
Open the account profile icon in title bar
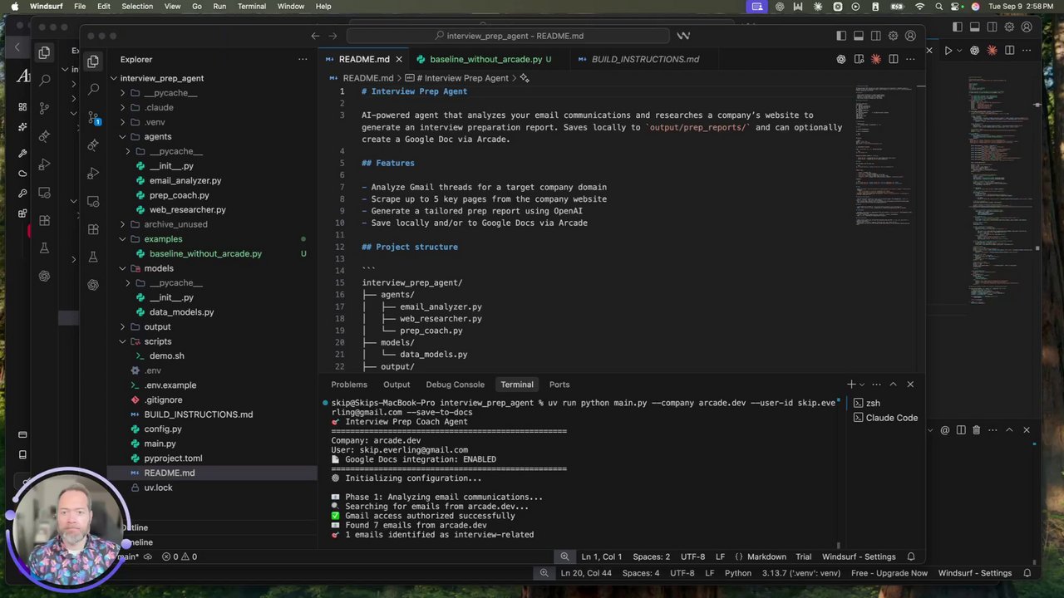[x=910, y=36]
